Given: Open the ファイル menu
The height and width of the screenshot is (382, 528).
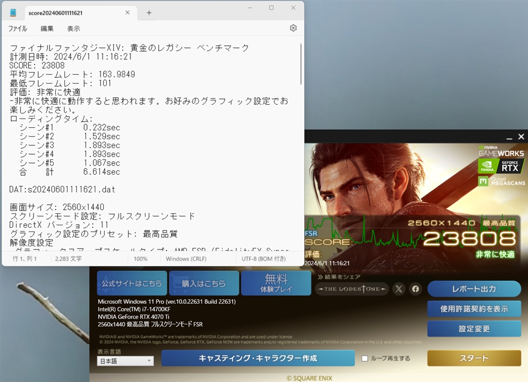Looking at the screenshot, I should click(x=18, y=28).
